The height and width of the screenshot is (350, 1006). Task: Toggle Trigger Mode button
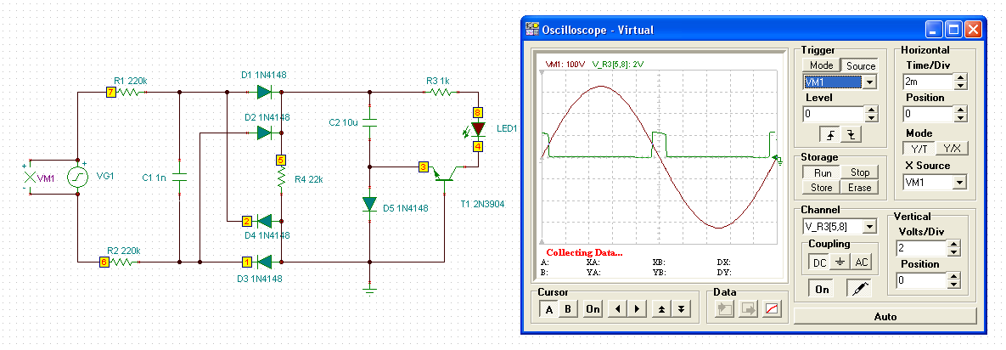pyautogui.click(x=821, y=65)
